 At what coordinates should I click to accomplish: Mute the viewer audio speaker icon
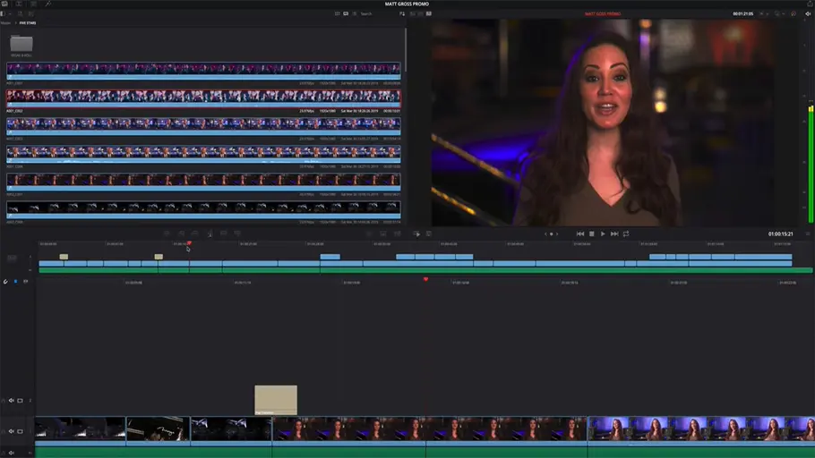point(807,13)
